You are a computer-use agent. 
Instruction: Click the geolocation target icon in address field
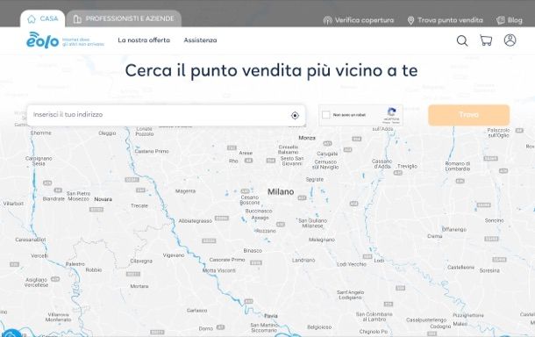tap(295, 116)
